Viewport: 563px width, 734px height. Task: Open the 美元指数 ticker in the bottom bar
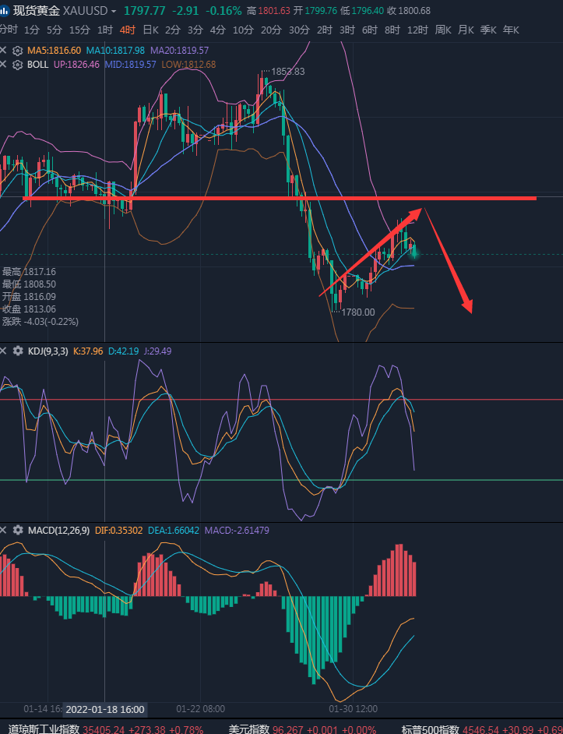(248, 729)
